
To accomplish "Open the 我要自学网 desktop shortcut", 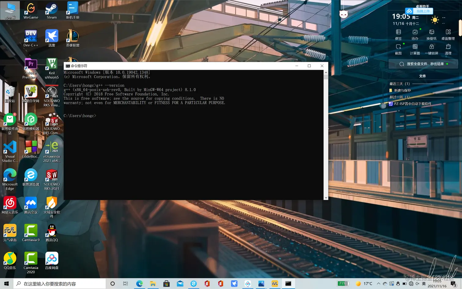I will [31, 94].
